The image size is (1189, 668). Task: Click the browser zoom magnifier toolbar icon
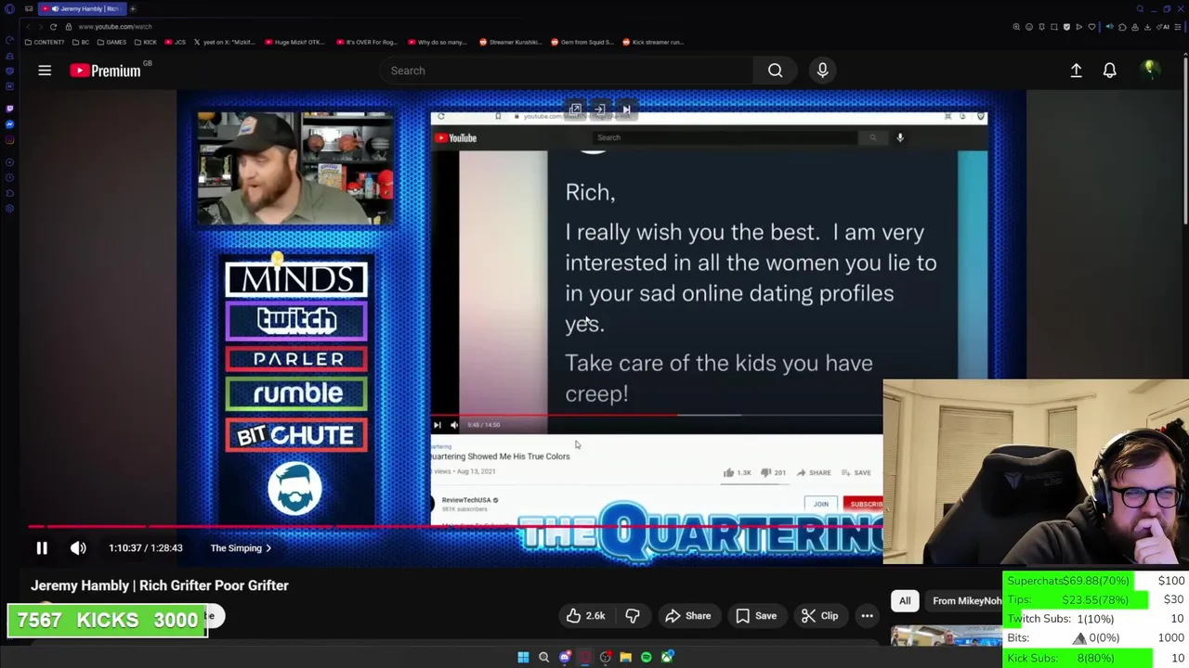(x=1016, y=27)
